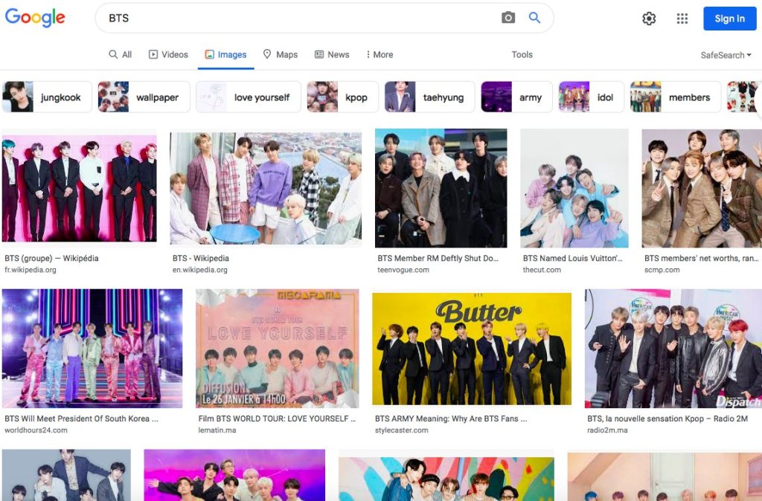The image size is (762, 501).
Task: Click the blue magnifying glass search icon
Action: coord(534,18)
